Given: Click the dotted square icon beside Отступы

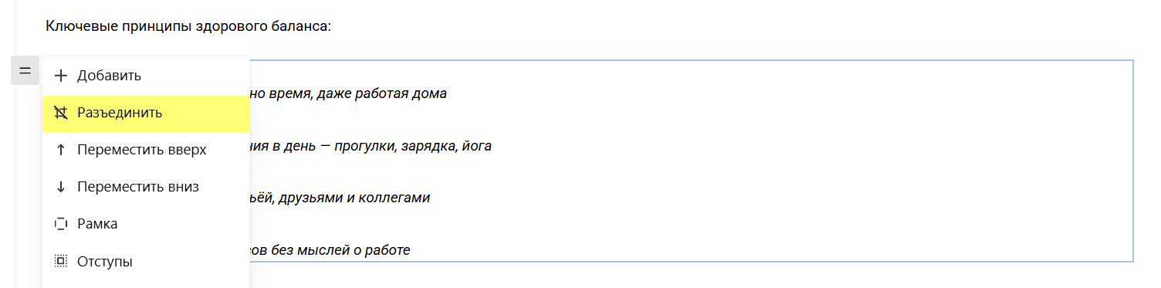Looking at the screenshot, I should click(61, 261).
